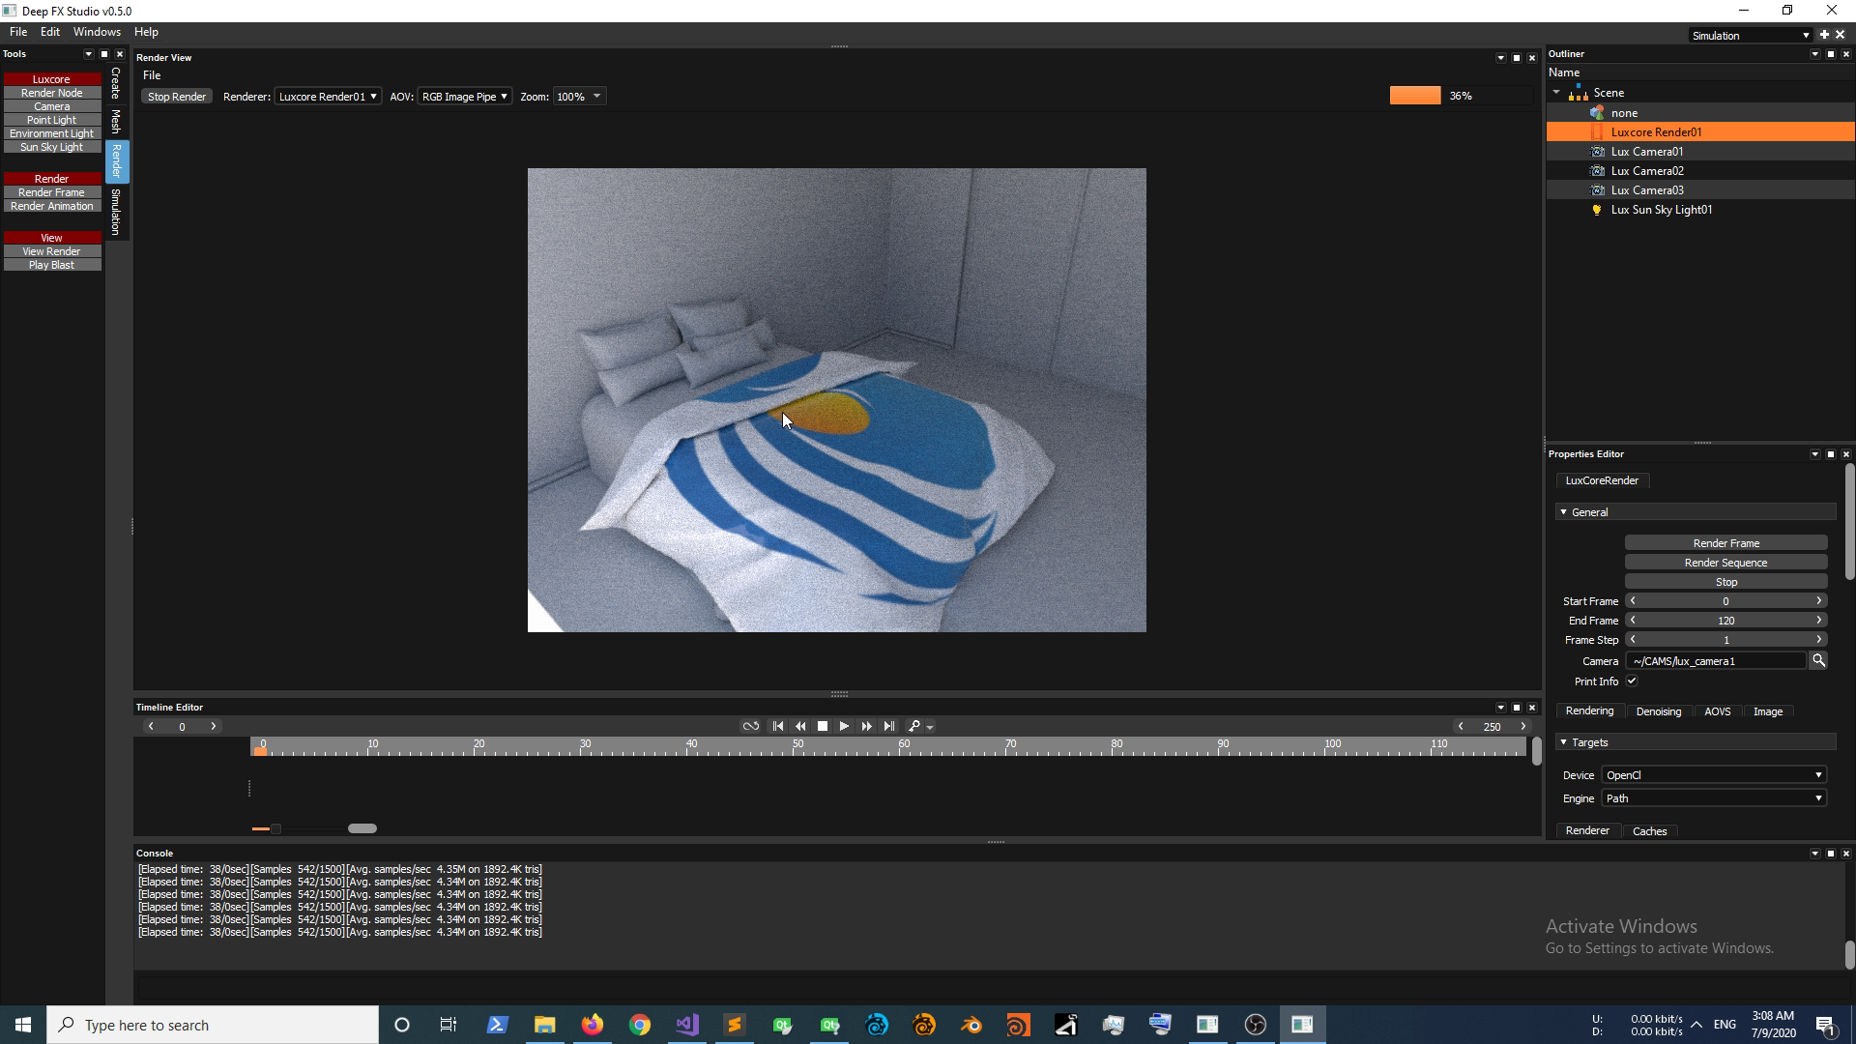
Task: Jump to the first frame in timeline
Action: point(777,726)
